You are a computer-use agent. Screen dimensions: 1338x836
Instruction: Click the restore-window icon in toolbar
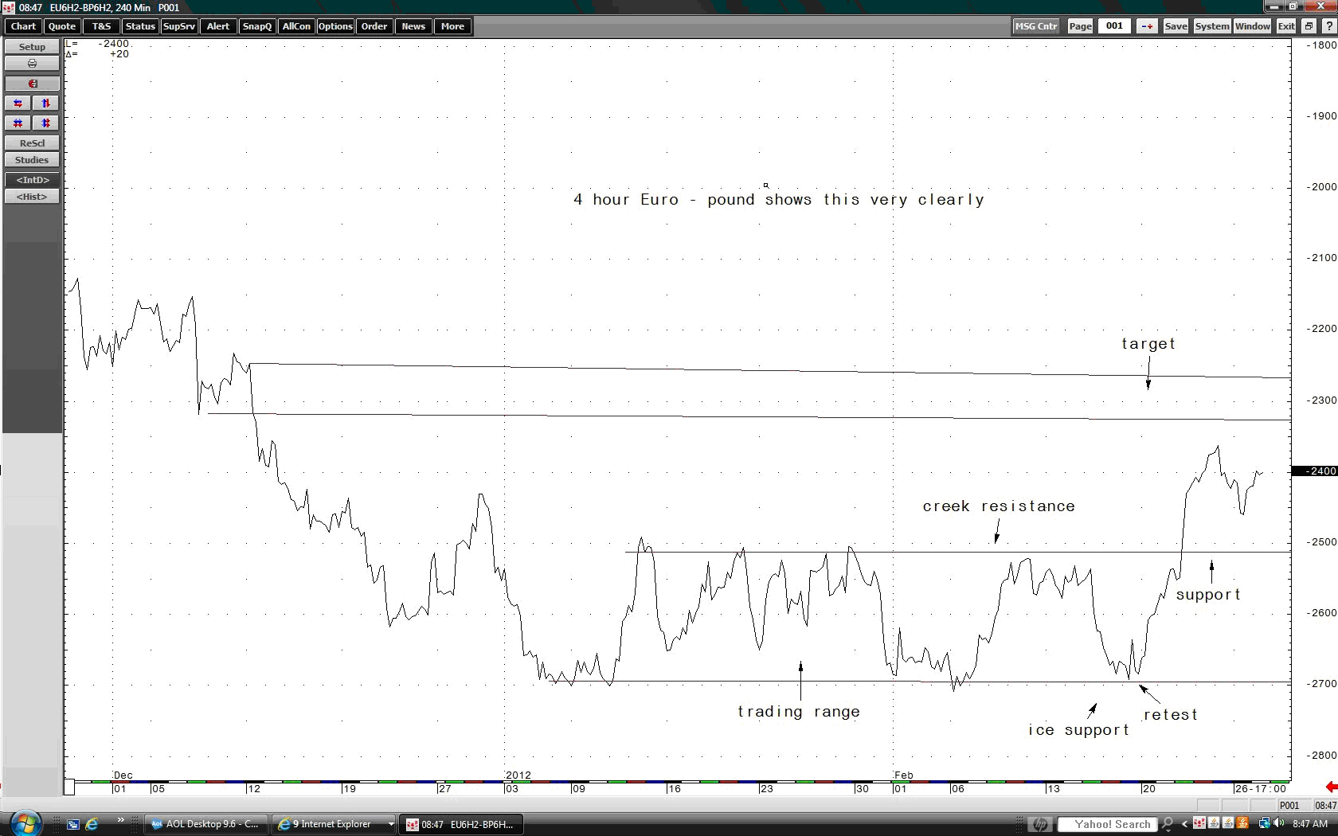(x=1309, y=26)
